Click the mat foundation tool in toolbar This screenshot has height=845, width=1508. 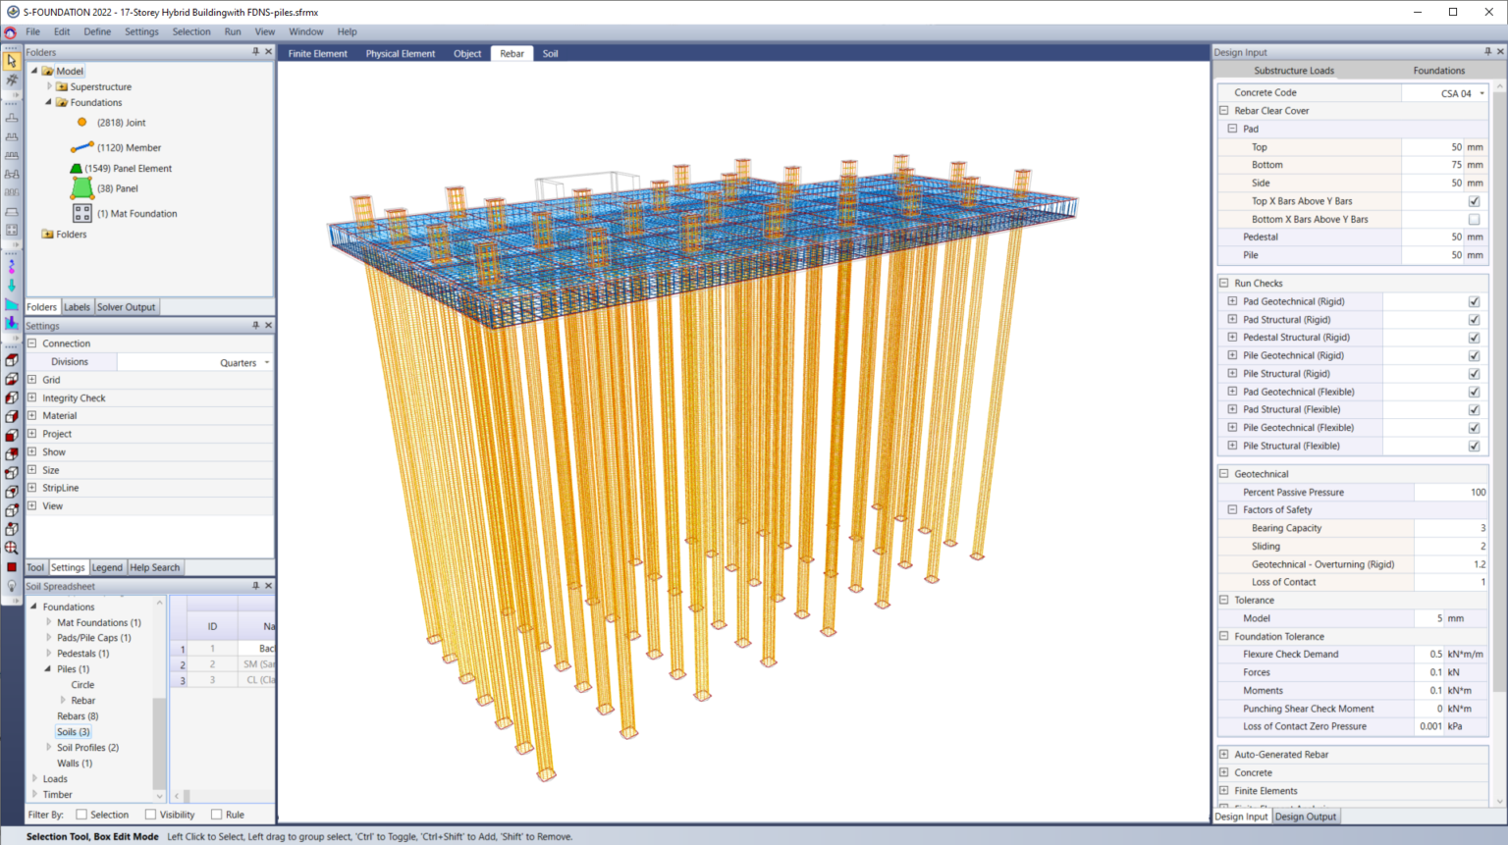12,230
